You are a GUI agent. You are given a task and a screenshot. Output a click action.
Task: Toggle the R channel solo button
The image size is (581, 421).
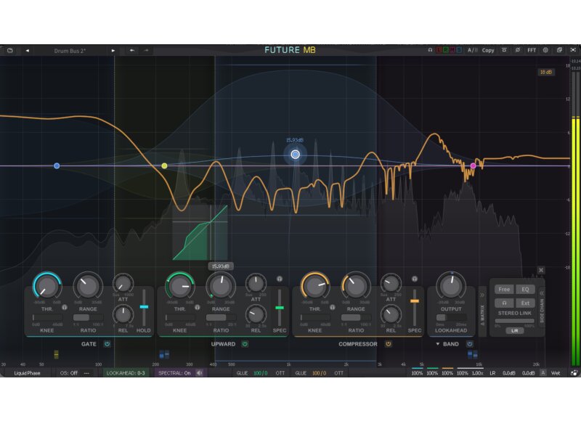[x=446, y=50]
